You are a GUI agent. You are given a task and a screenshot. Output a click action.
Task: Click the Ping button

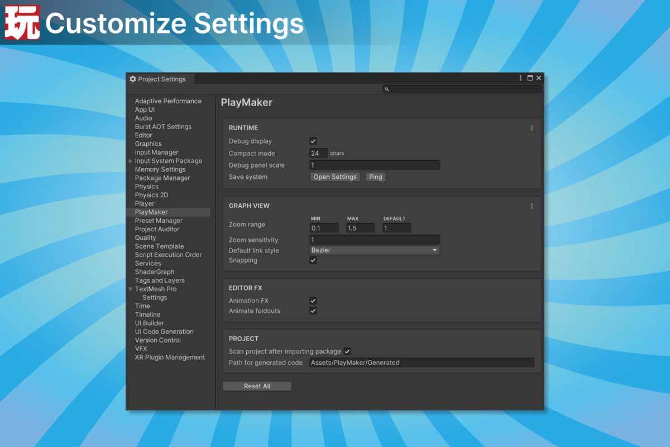pos(376,177)
